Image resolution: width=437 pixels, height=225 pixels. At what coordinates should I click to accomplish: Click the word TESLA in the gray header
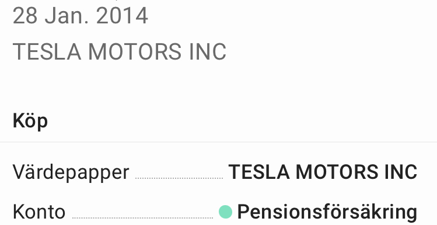47,52
